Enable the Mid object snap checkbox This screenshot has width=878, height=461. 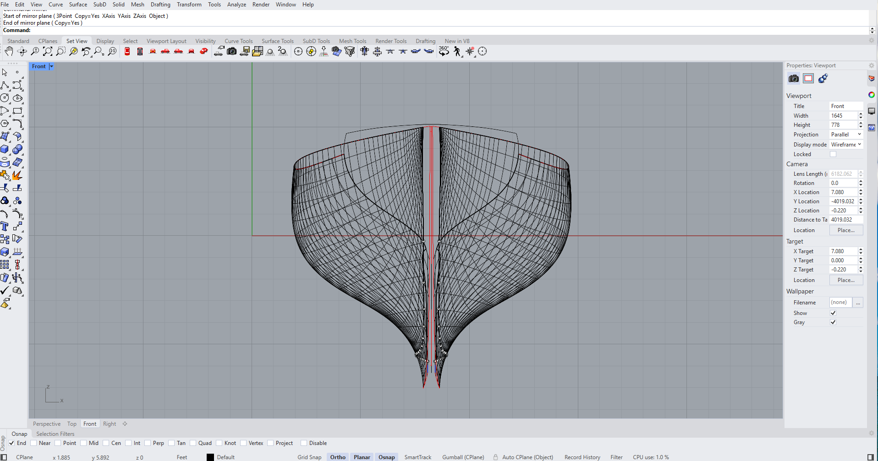pos(83,443)
